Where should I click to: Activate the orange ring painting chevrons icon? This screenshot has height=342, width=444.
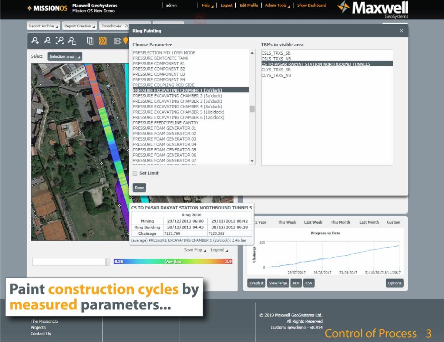point(102,41)
